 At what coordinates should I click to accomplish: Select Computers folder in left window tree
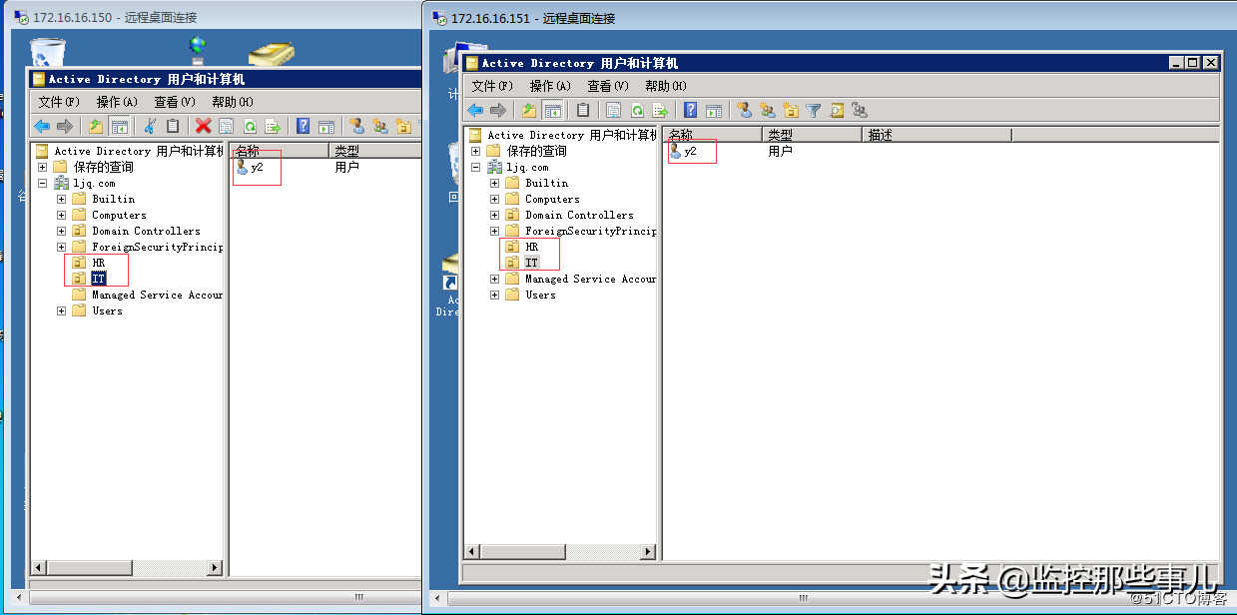coord(119,215)
